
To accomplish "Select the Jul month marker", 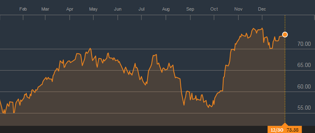I will pyautogui.click(x=142, y=9).
